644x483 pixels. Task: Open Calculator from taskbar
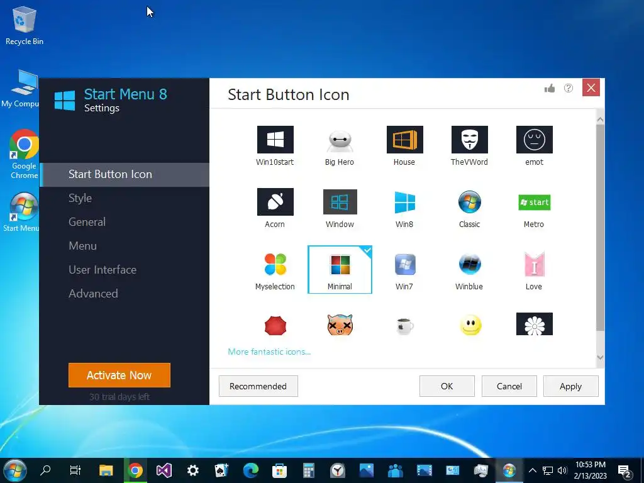308,470
